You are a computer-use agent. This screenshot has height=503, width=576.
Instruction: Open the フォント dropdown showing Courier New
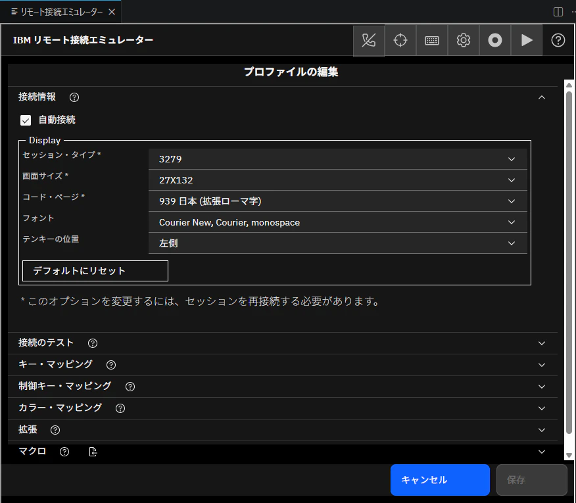(337, 222)
